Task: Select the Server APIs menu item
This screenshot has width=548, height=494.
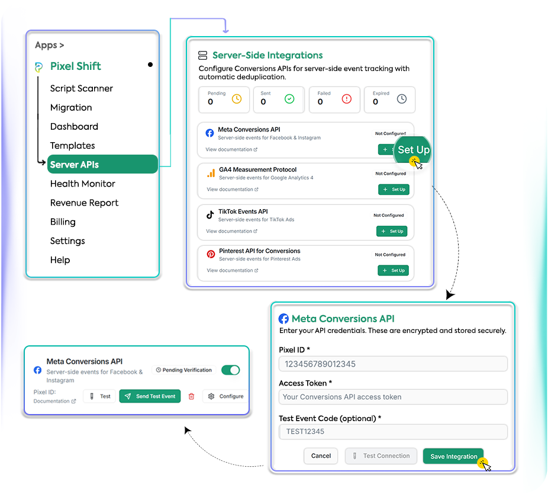Action: point(102,165)
